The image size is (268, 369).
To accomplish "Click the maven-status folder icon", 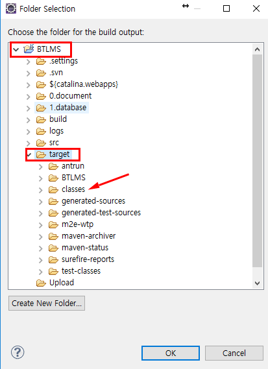I will tap(53, 248).
